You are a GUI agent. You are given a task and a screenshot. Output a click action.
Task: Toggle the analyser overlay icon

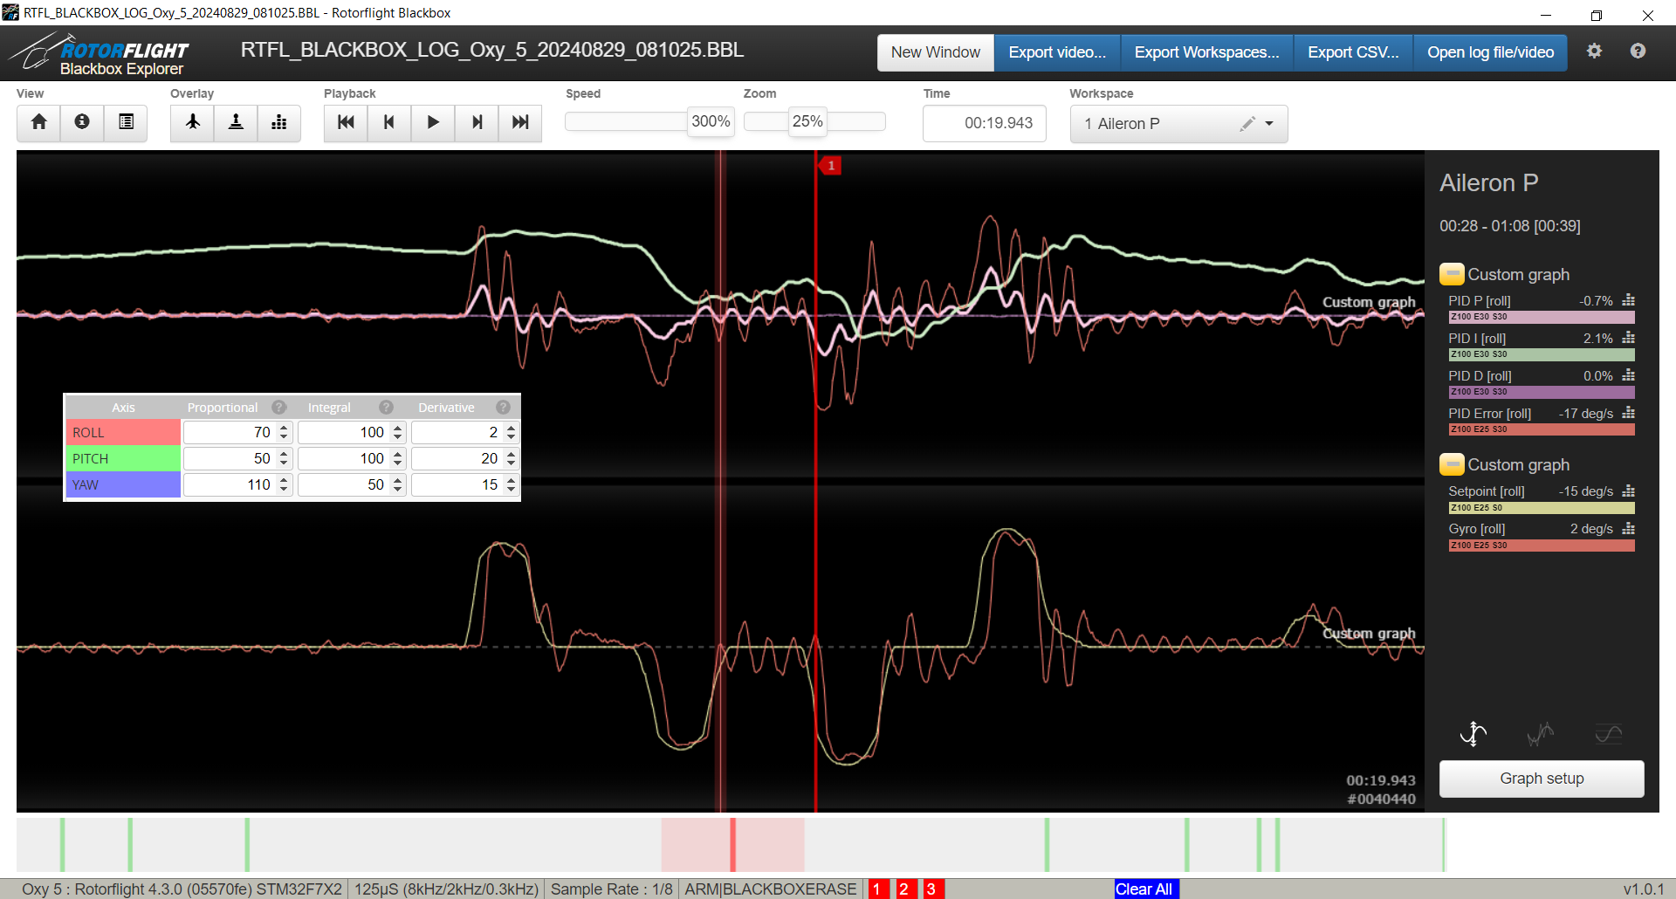(x=279, y=122)
